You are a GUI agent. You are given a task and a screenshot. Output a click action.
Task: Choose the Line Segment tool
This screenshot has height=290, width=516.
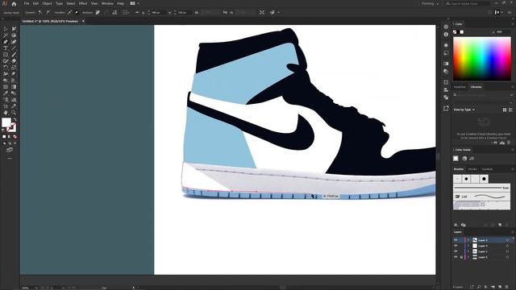pos(14,48)
